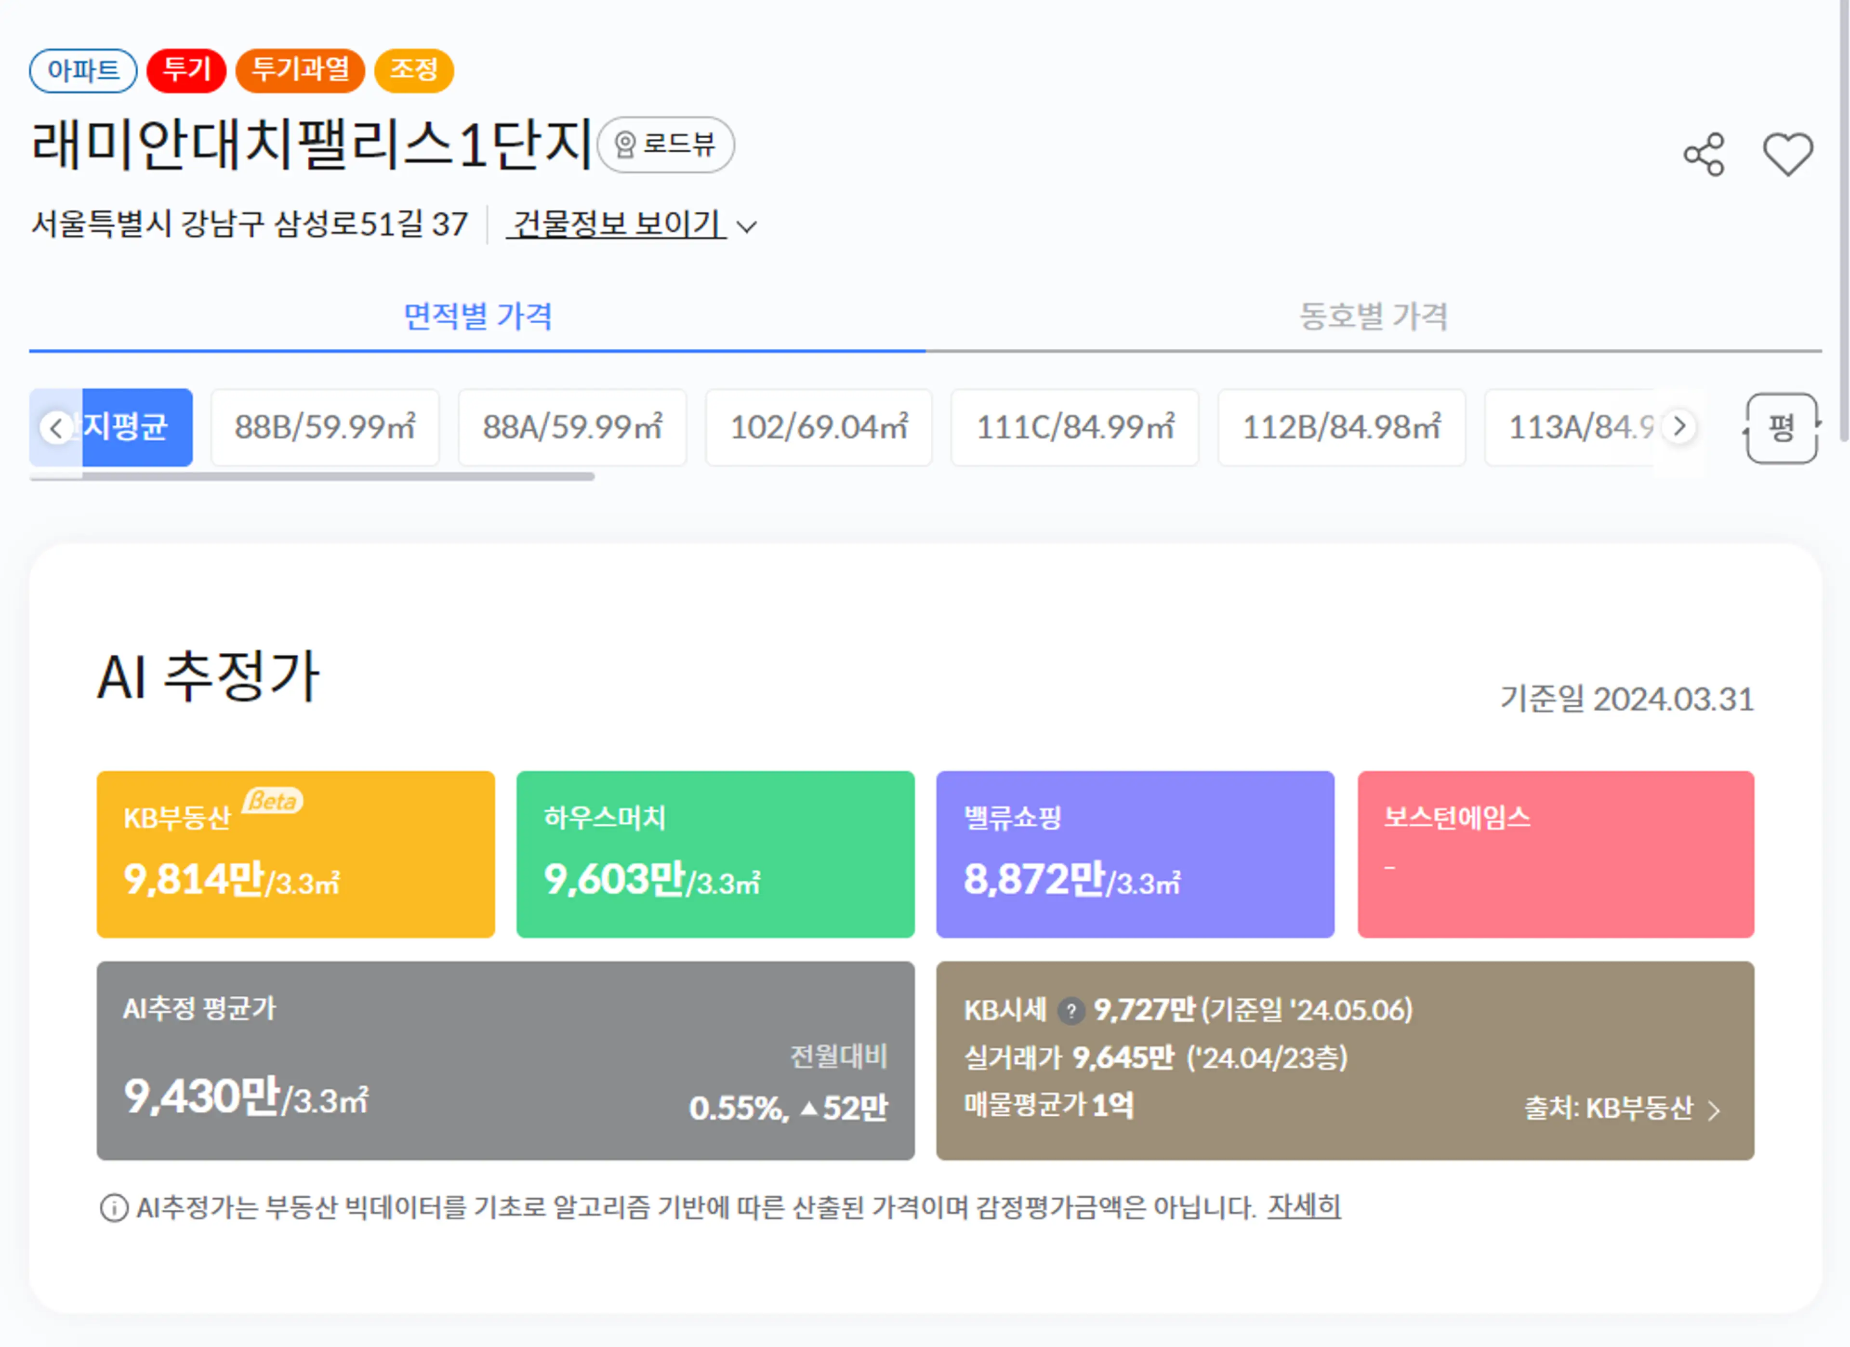Image resolution: width=1850 pixels, height=1347 pixels.
Task: Open 로드뷰 street view button
Action: [x=666, y=145]
